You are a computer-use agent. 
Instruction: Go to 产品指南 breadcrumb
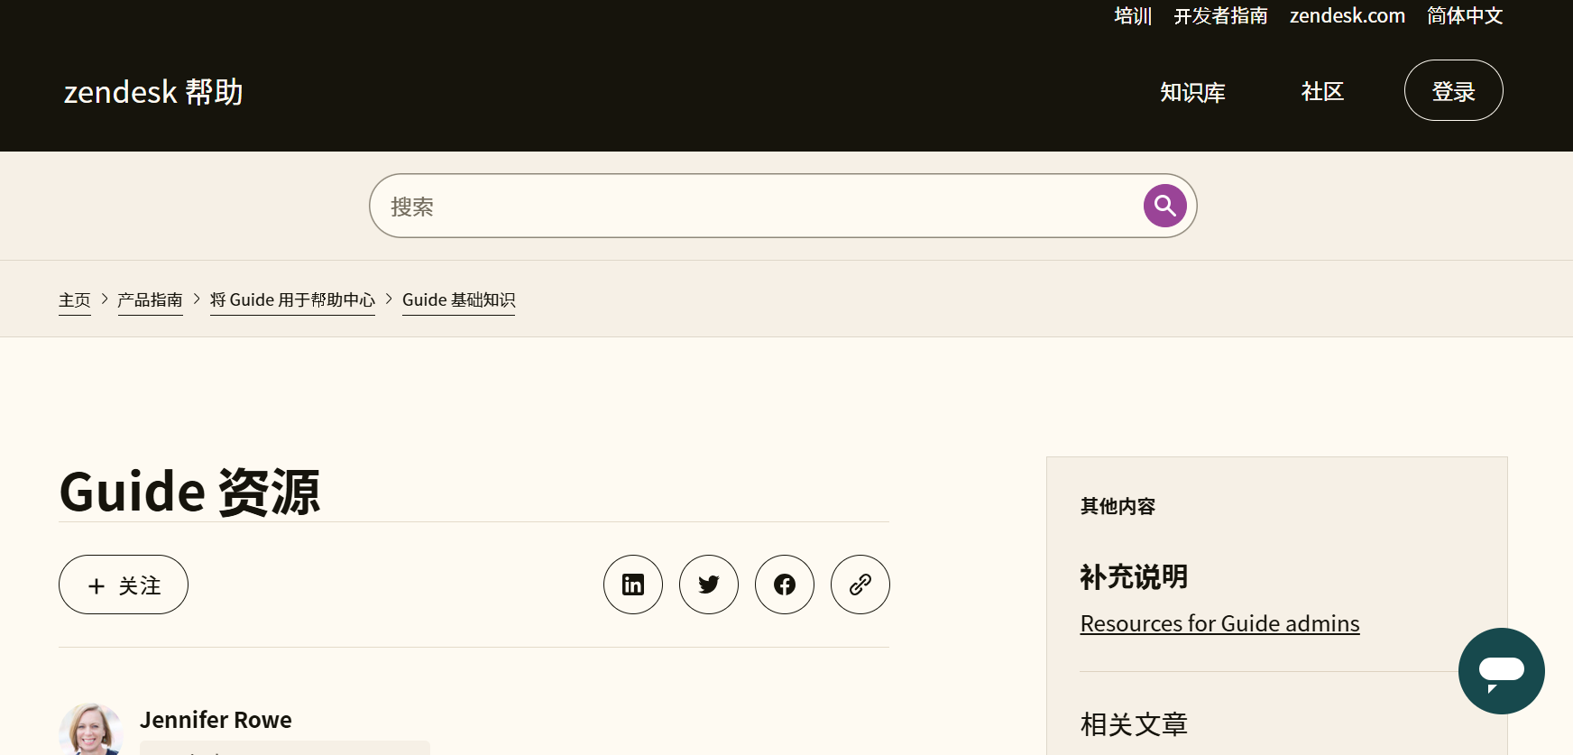coord(150,300)
